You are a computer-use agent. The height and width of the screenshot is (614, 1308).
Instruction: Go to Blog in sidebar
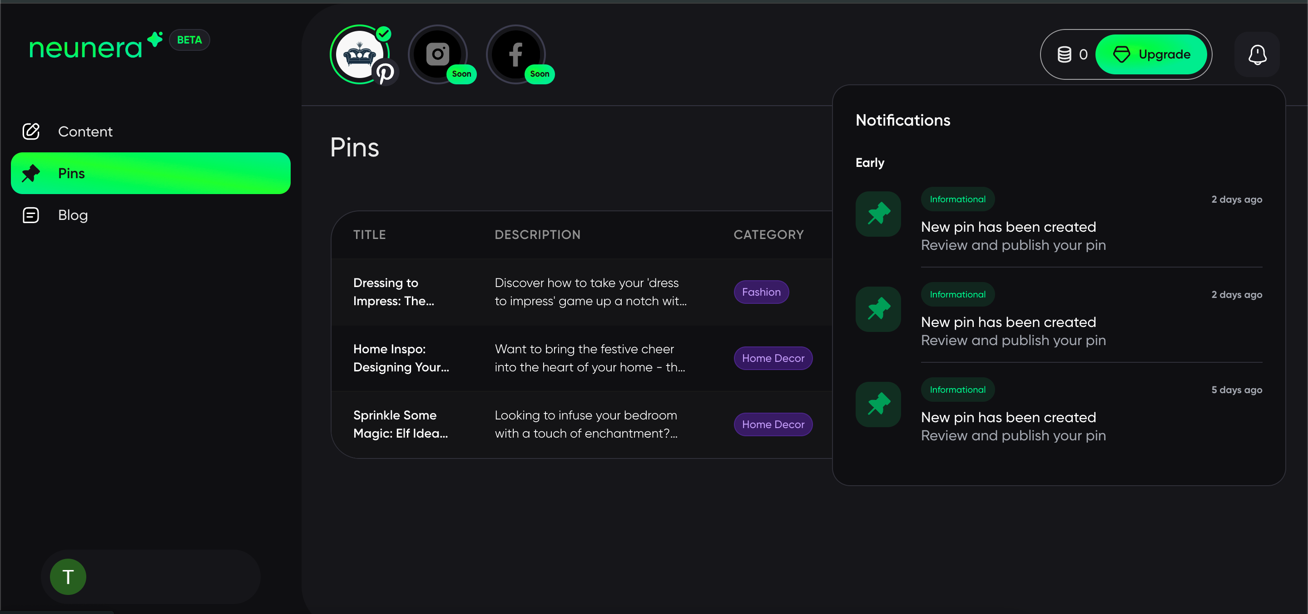73,215
